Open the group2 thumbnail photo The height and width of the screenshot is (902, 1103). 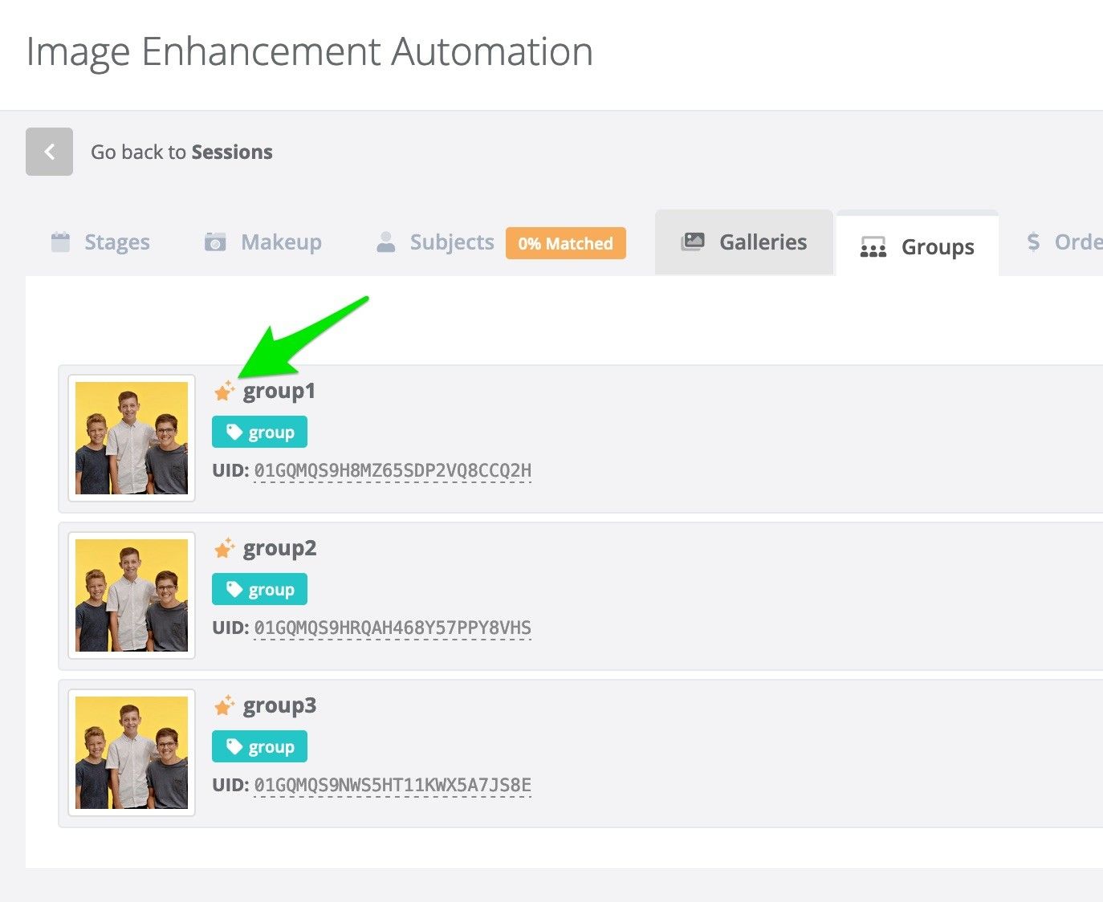tap(132, 595)
